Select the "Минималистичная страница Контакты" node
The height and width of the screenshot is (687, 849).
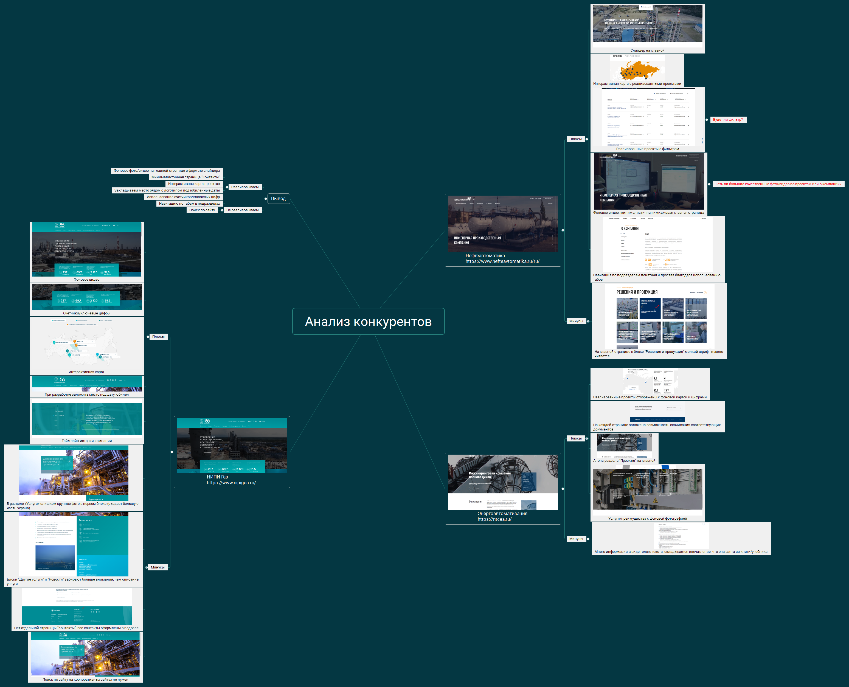[x=185, y=177]
